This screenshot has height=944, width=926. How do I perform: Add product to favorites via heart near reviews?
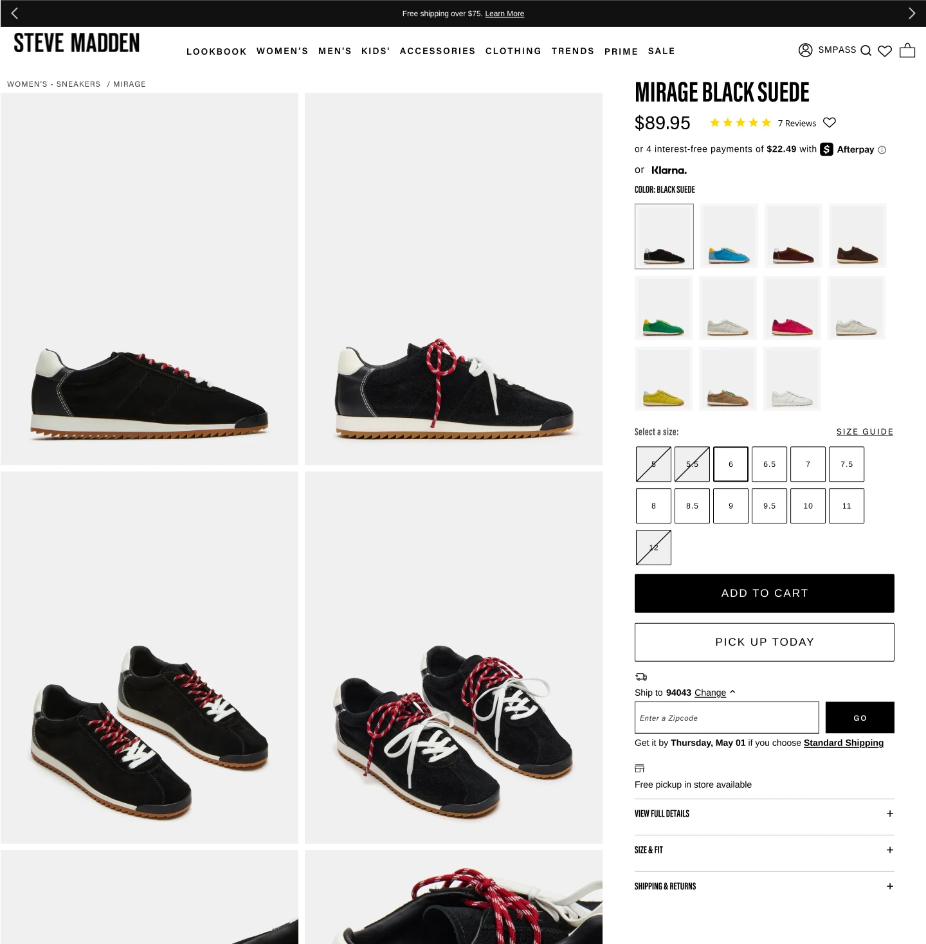click(830, 122)
